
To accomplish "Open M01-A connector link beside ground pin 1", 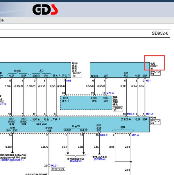I will coord(135,135).
